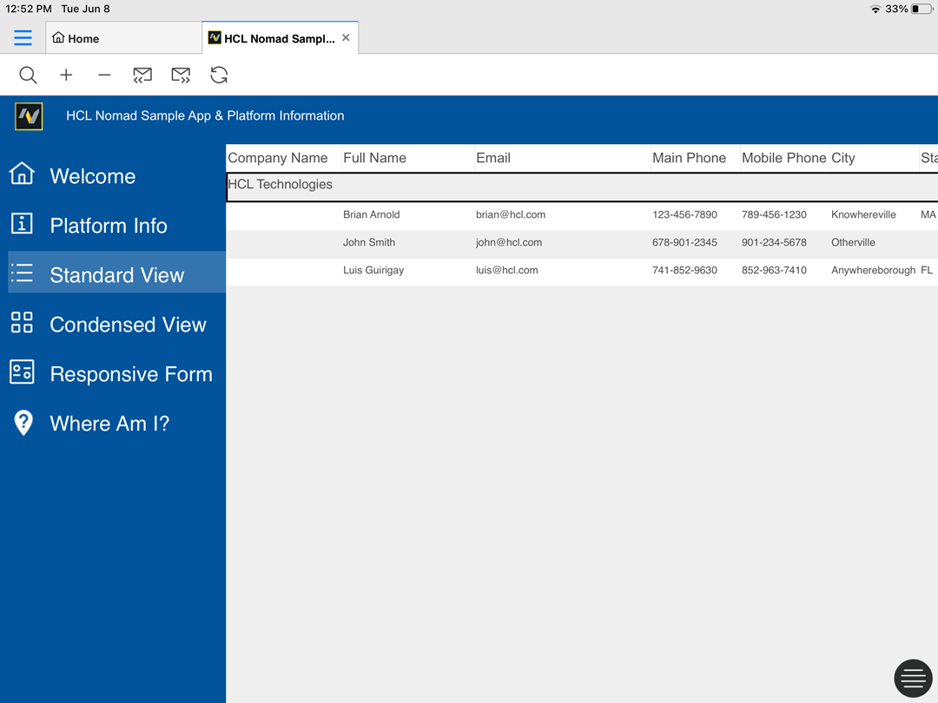Click the city Otherville

point(853,242)
